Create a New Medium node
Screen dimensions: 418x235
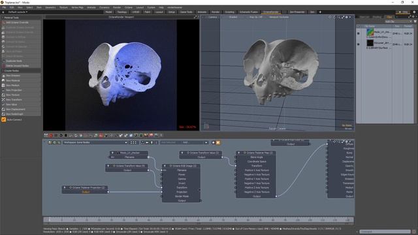tap(21, 86)
